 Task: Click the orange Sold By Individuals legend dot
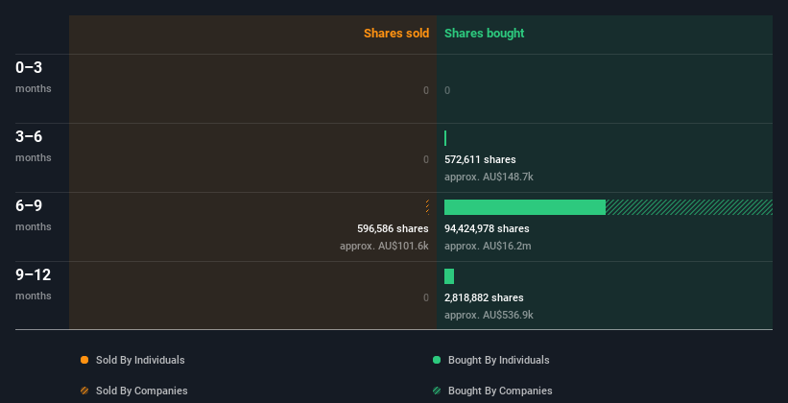84,360
